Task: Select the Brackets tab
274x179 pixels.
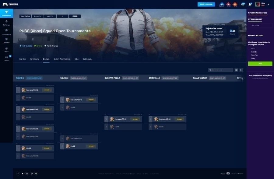Action: (x=46, y=59)
